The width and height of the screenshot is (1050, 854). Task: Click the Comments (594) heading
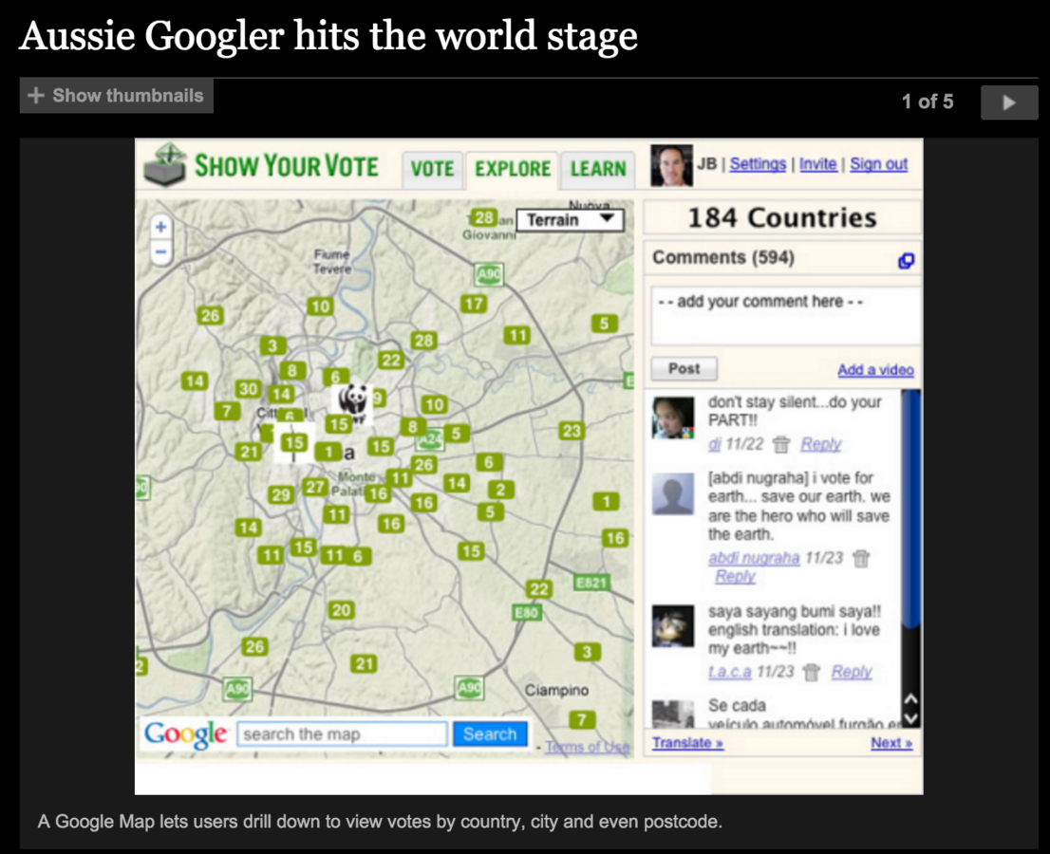click(x=723, y=258)
